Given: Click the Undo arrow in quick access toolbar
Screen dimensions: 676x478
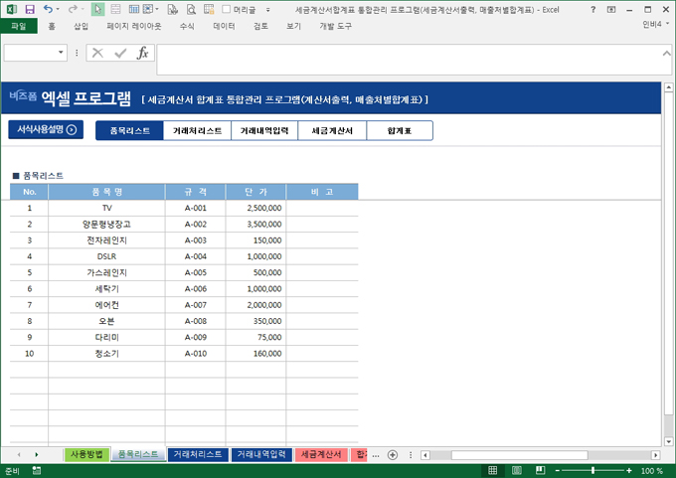Looking at the screenshot, I should pos(48,9).
